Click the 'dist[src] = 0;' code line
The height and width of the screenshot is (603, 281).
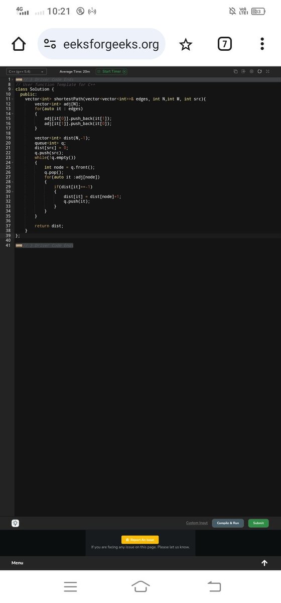[51, 148]
